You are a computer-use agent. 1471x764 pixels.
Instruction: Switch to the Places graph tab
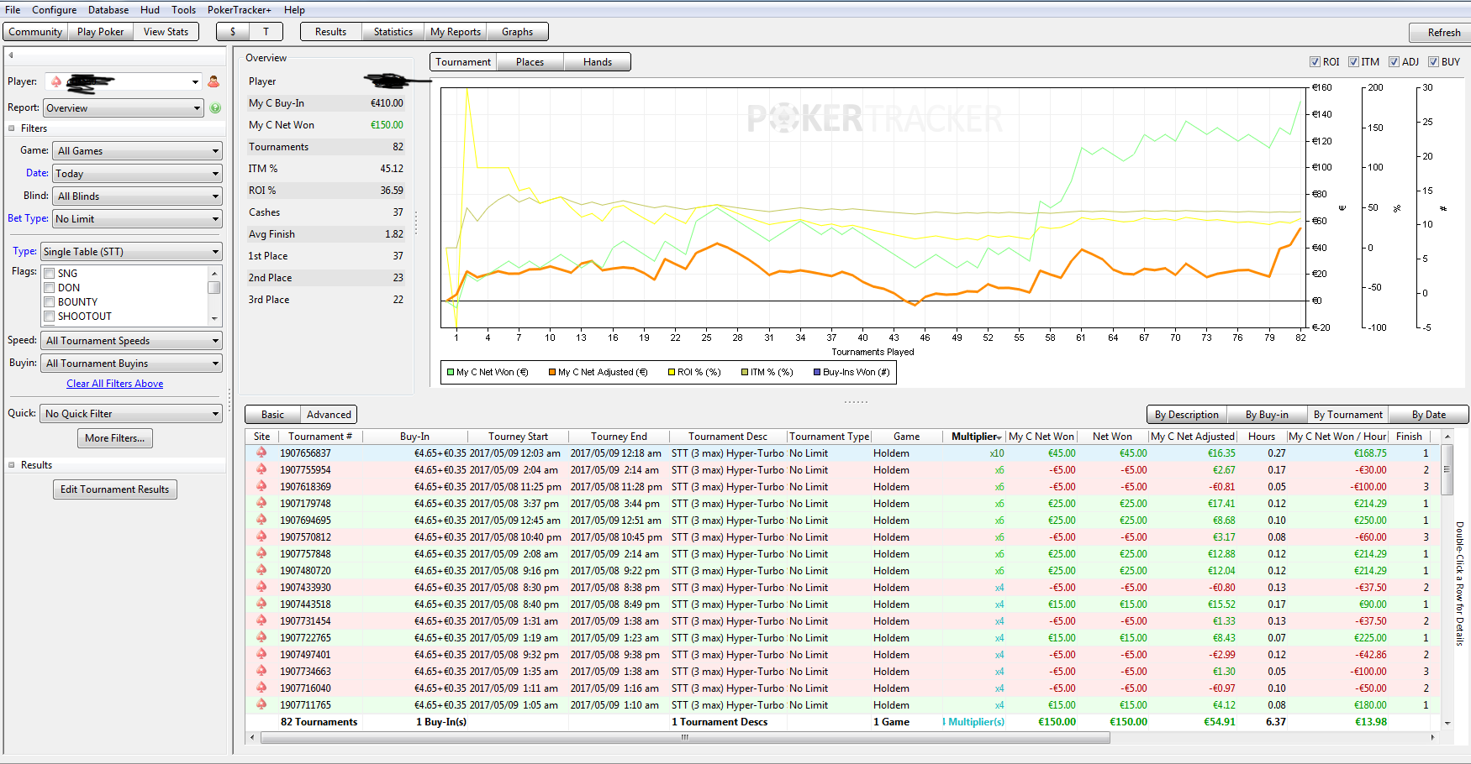click(x=530, y=62)
